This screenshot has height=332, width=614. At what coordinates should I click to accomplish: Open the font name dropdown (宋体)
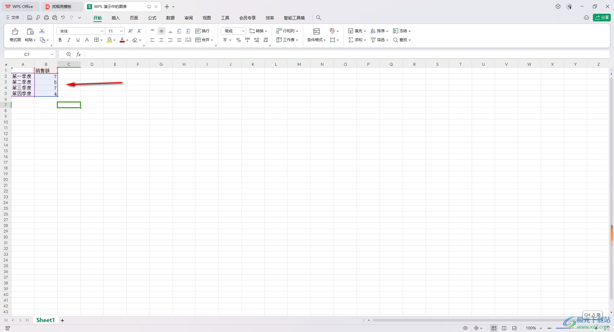[x=102, y=31]
